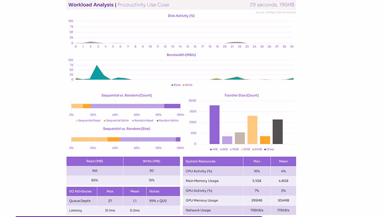
Task: Click the '29 seconds, 196MB' summary text
Action: (272, 5)
